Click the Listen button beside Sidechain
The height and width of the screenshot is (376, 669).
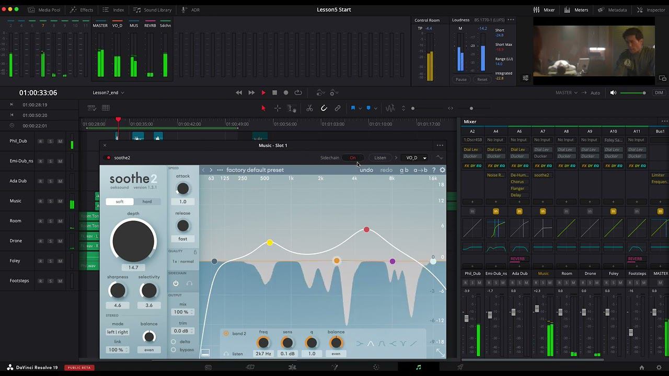click(380, 158)
